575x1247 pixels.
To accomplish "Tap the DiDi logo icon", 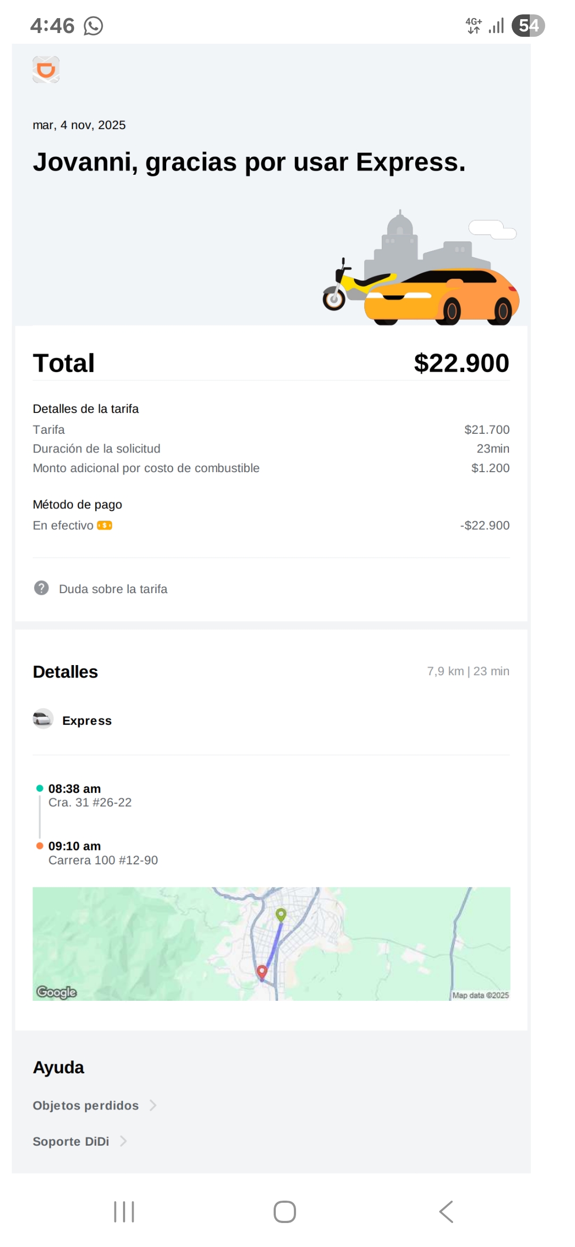I will pyautogui.click(x=46, y=70).
